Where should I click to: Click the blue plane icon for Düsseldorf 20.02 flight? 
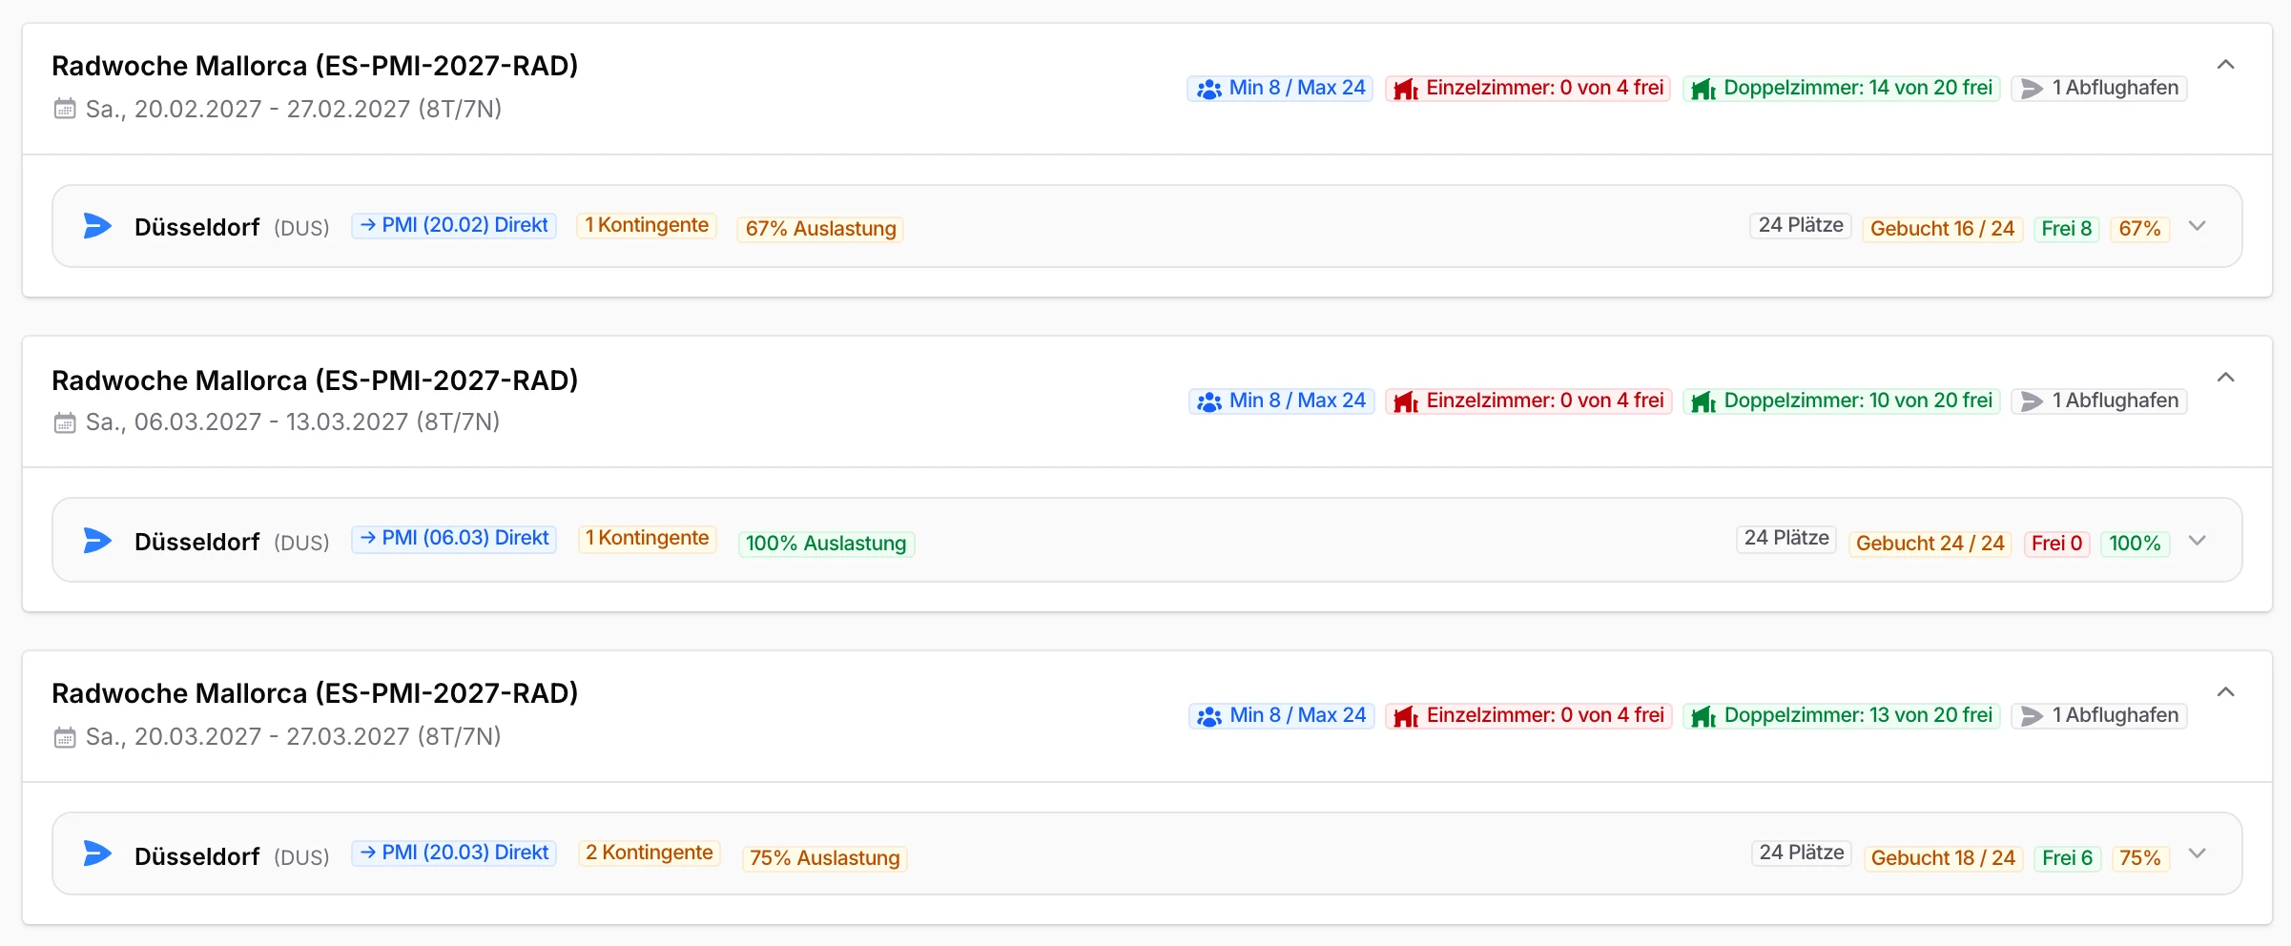click(97, 226)
